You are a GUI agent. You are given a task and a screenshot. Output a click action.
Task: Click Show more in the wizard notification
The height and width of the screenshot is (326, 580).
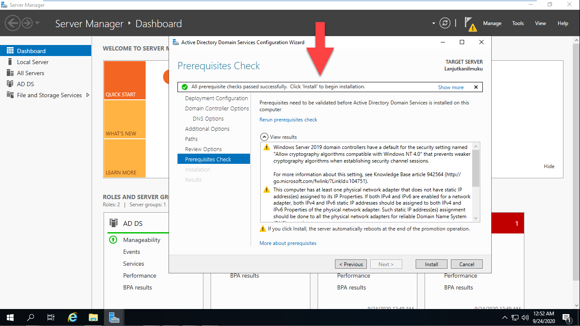click(451, 87)
